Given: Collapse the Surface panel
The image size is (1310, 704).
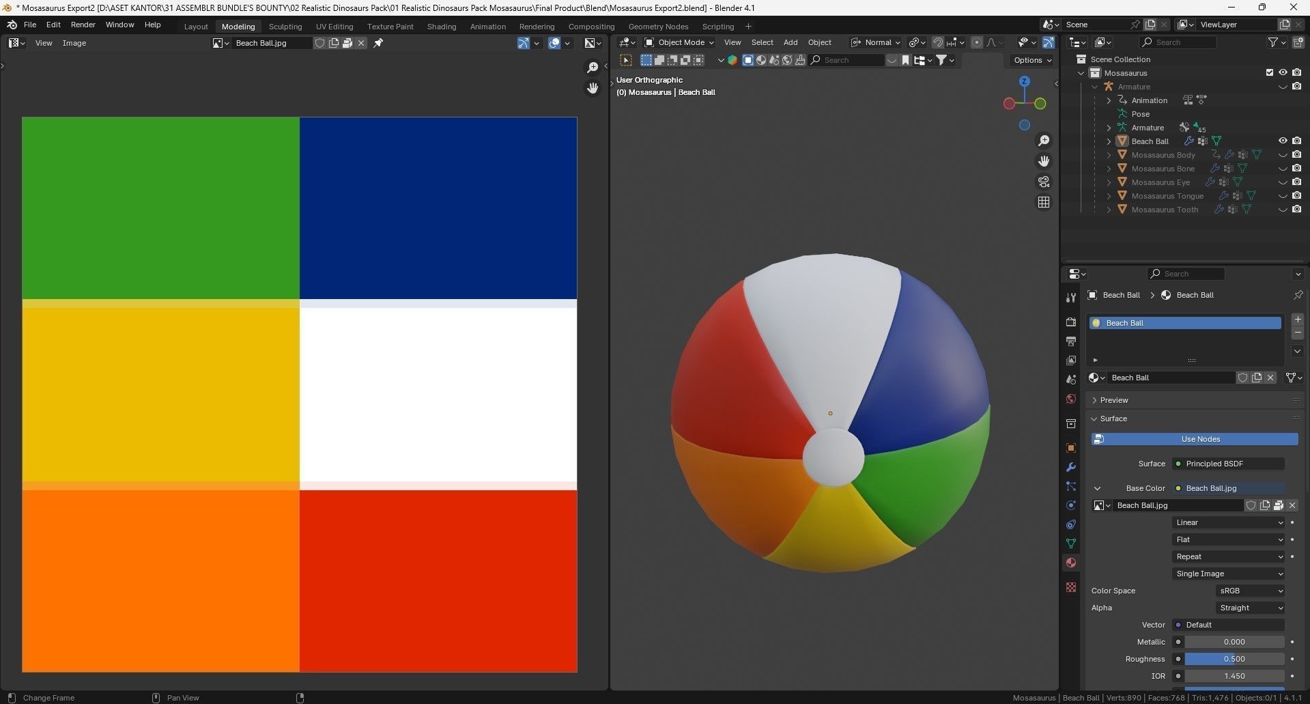Looking at the screenshot, I should click(1113, 419).
